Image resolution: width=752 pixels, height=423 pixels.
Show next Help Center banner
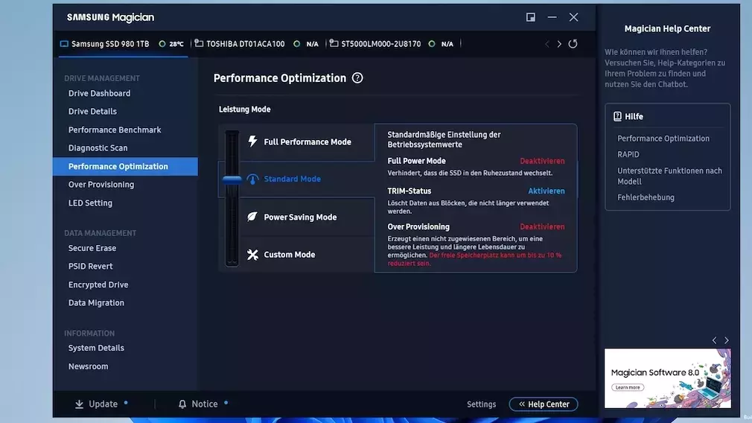point(727,340)
